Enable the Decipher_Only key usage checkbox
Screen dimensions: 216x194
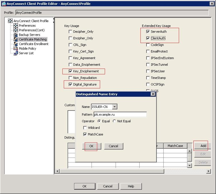coord(70,32)
